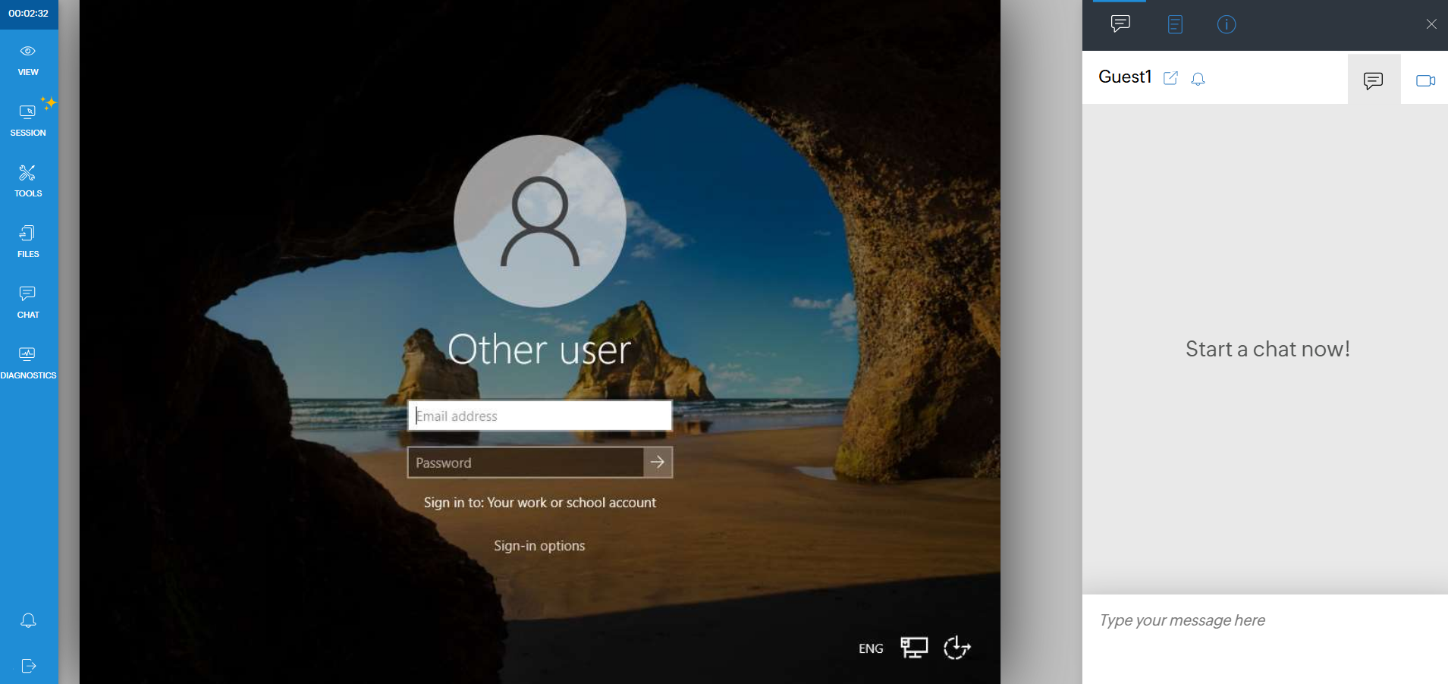This screenshot has width=1448, height=684.
Task: Open Sign-in options link
Action: coord(539,546)
